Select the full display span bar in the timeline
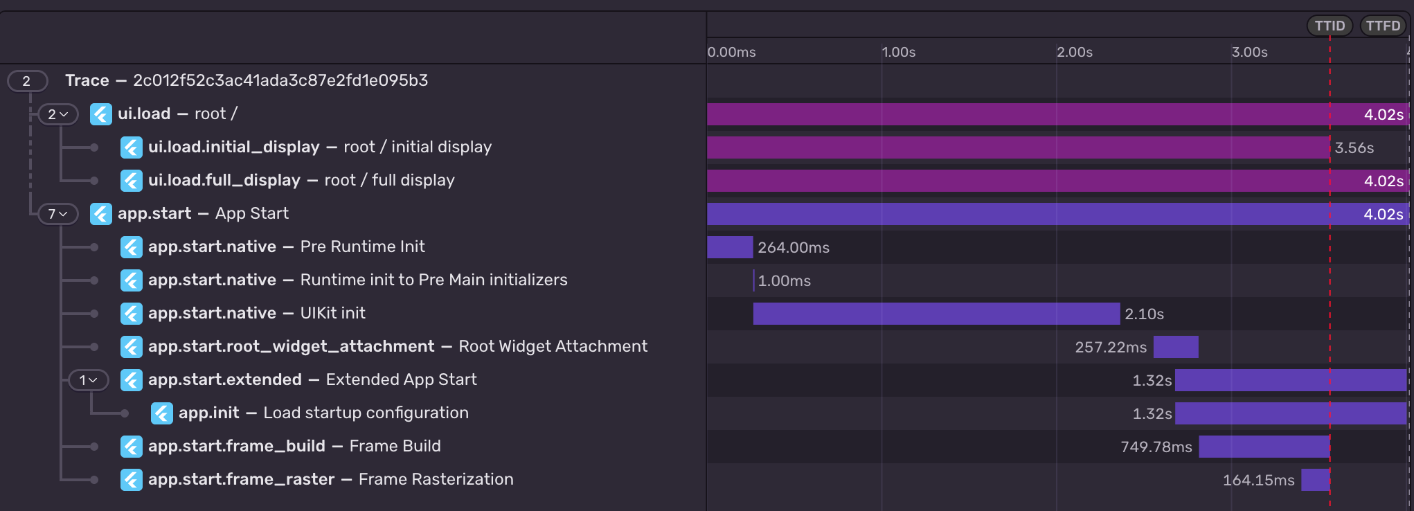 pyautogui.click(x=1057, y=181)
